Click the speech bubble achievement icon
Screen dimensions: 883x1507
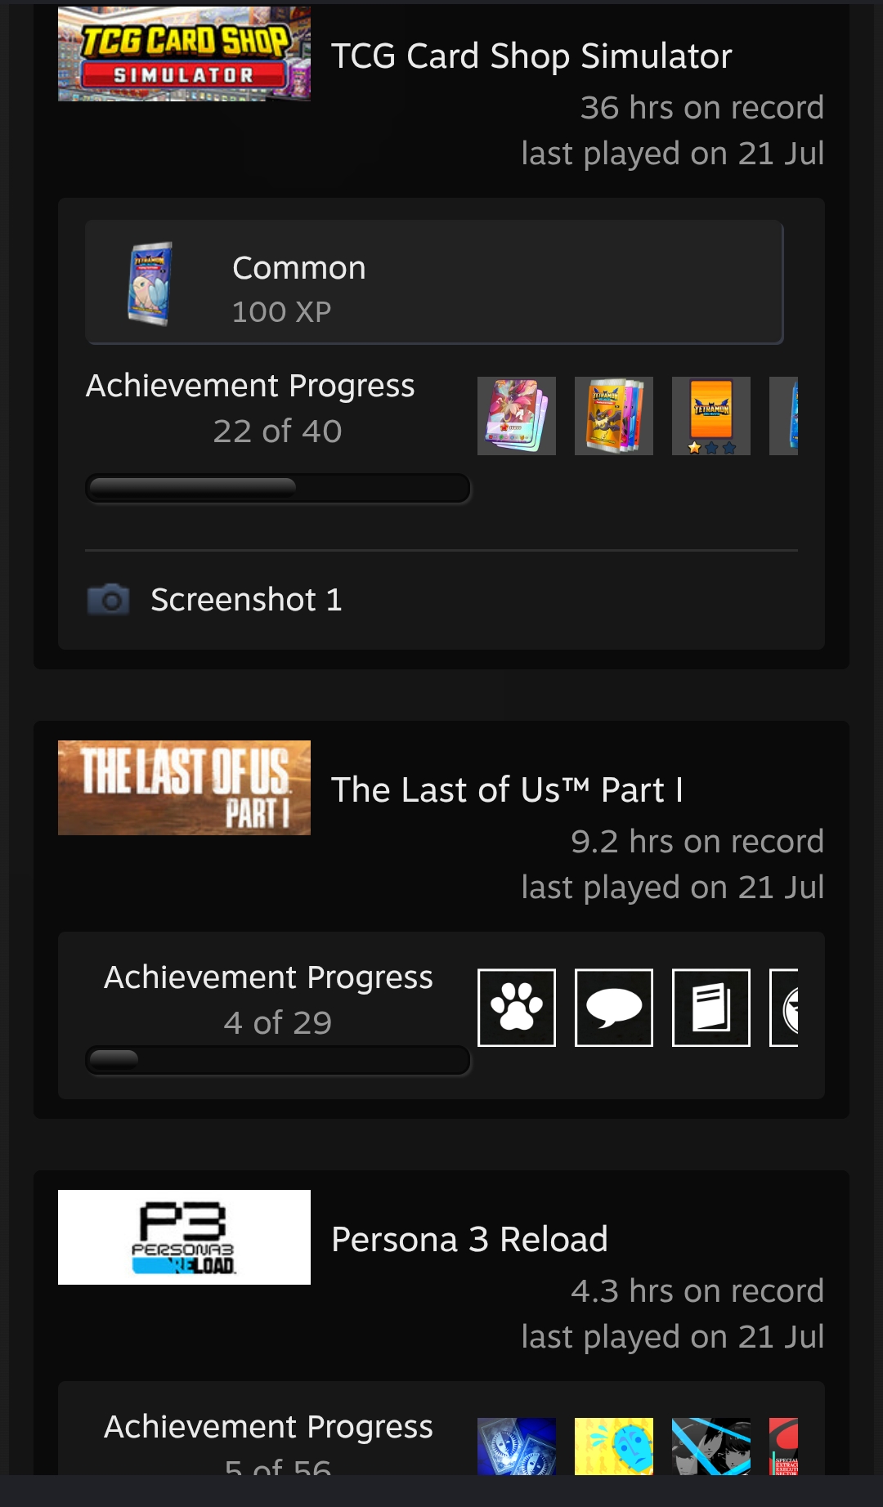click(614, 1008)
